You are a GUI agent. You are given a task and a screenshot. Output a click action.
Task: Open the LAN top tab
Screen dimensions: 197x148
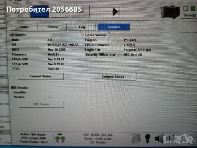coord(80,12)
